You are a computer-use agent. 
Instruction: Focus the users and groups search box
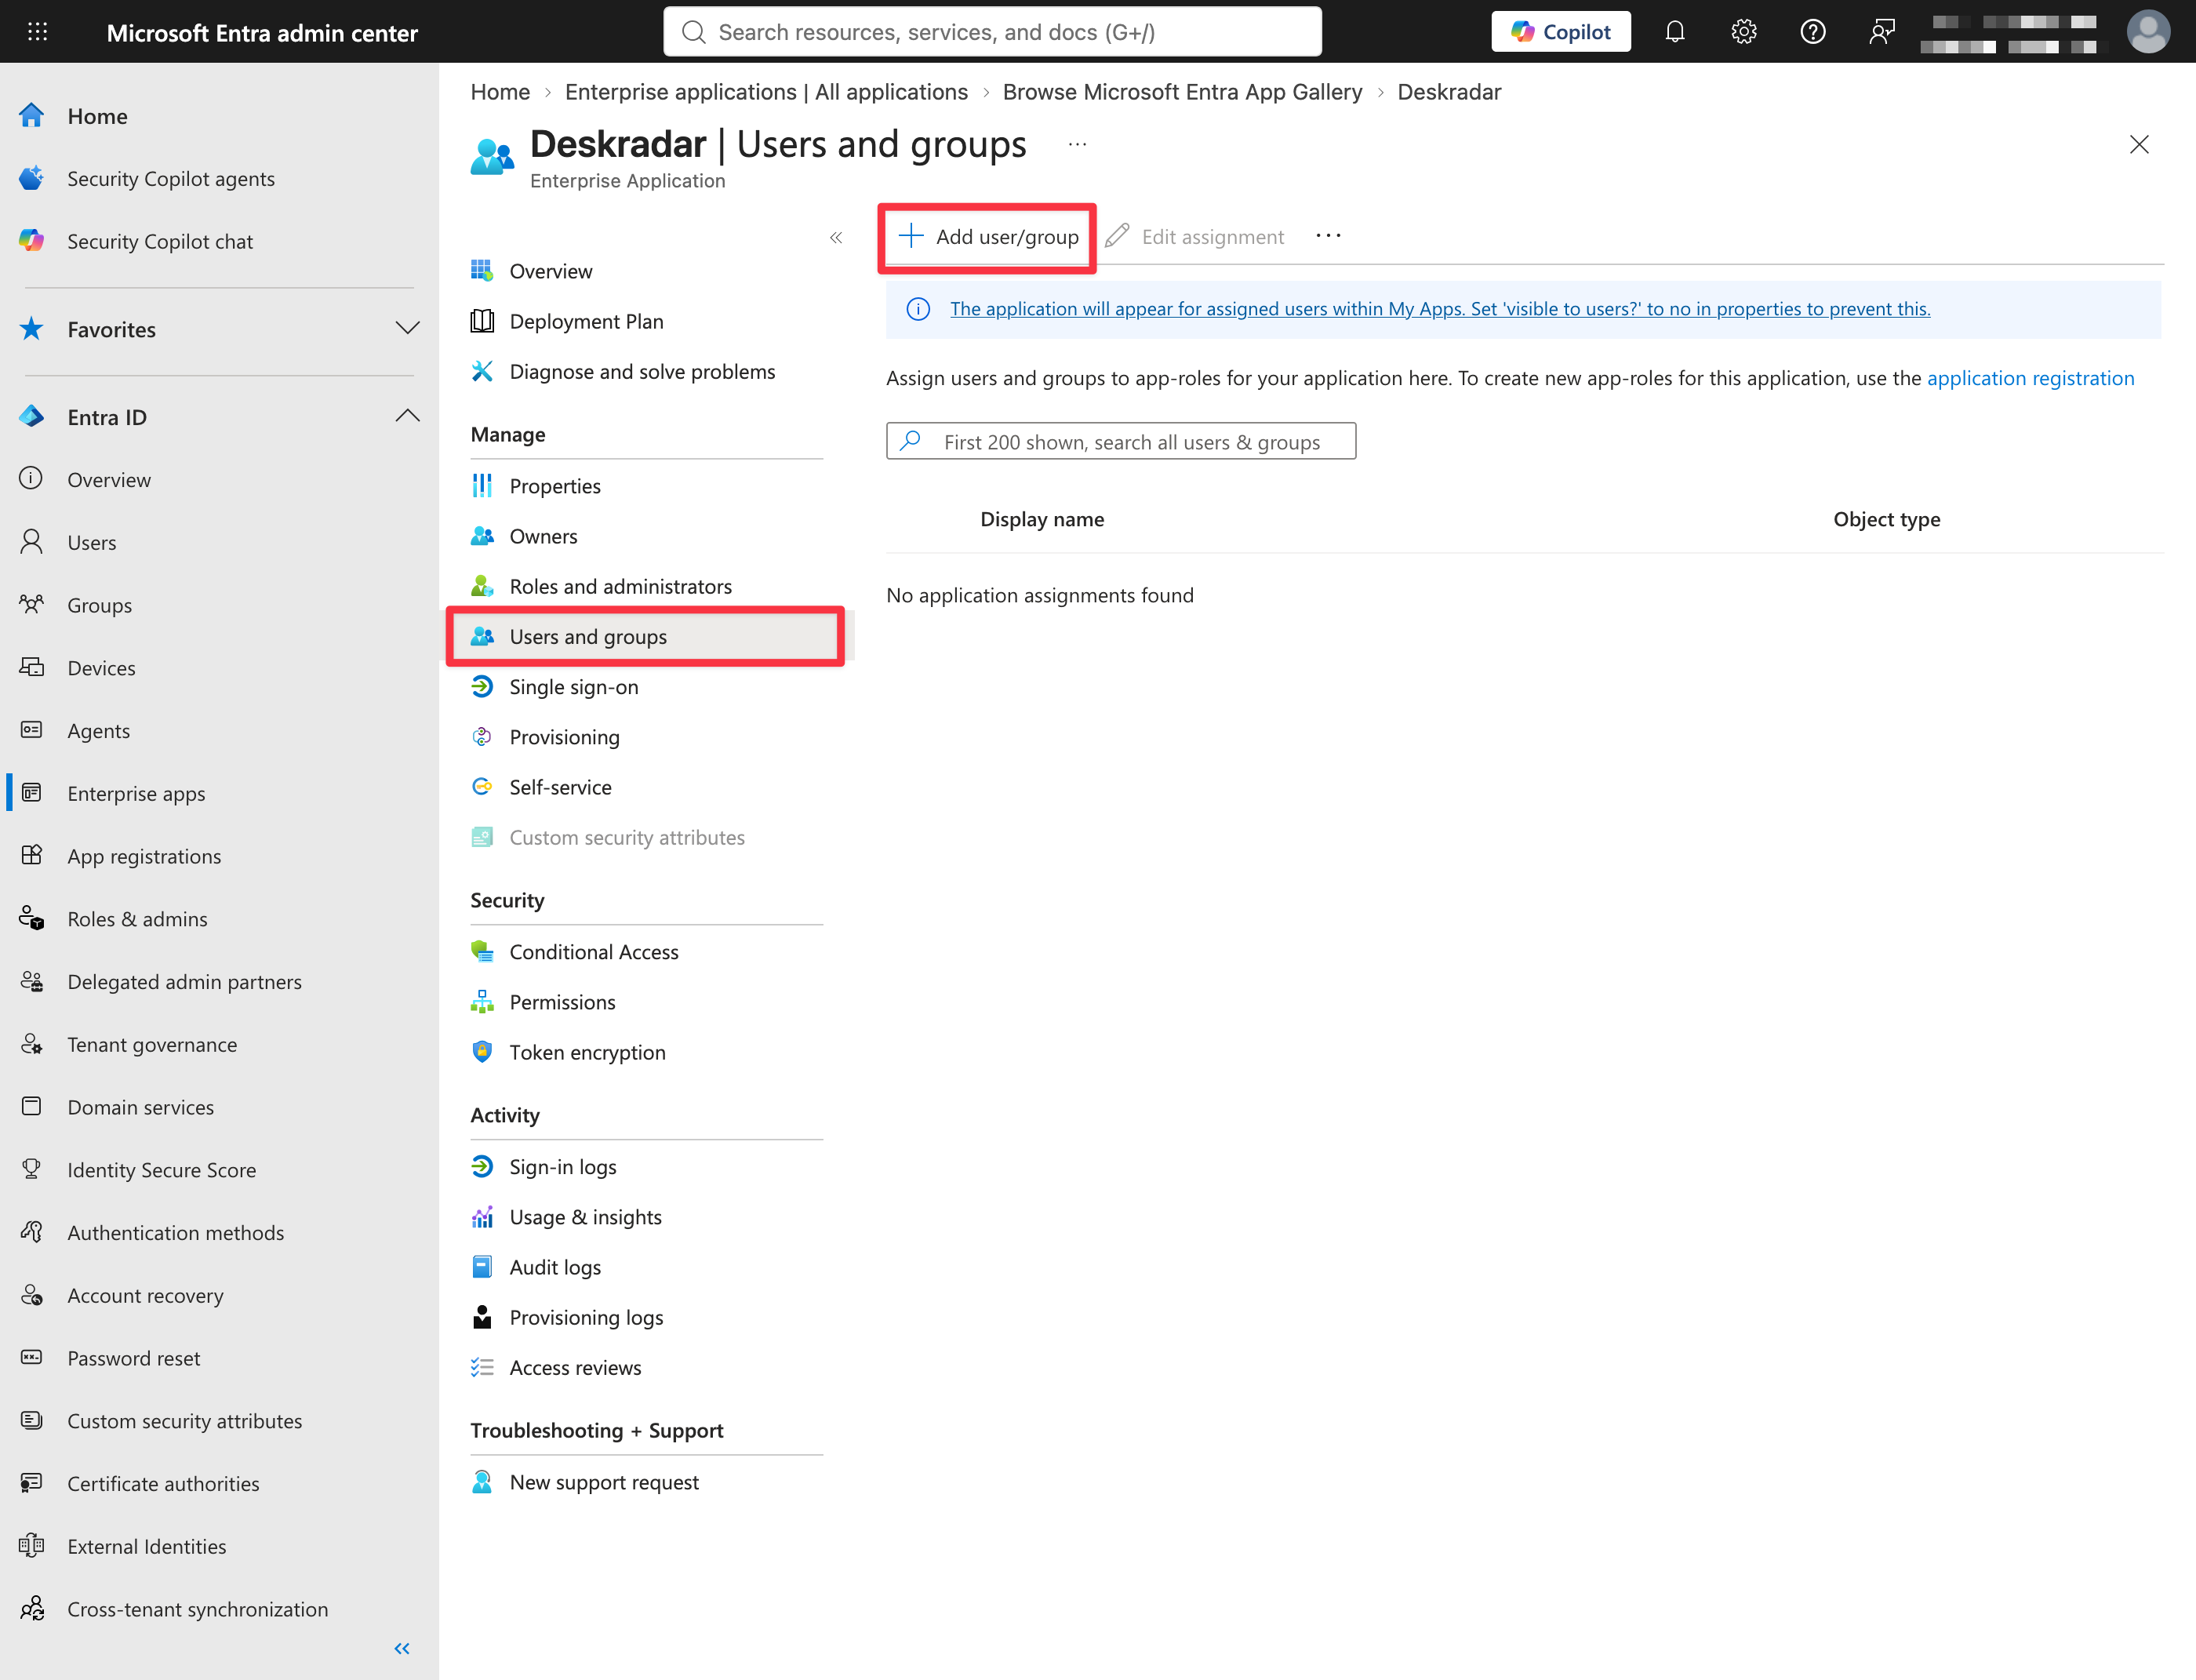tap(1121, 442)
